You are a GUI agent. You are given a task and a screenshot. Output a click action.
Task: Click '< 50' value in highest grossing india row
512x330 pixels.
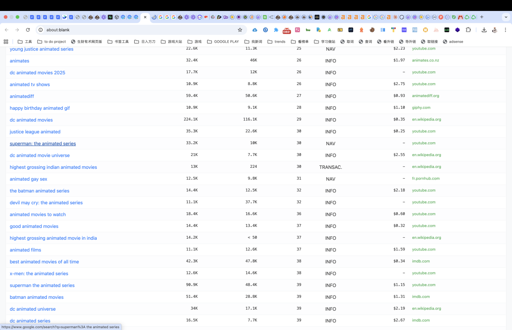tap(252, 237)
